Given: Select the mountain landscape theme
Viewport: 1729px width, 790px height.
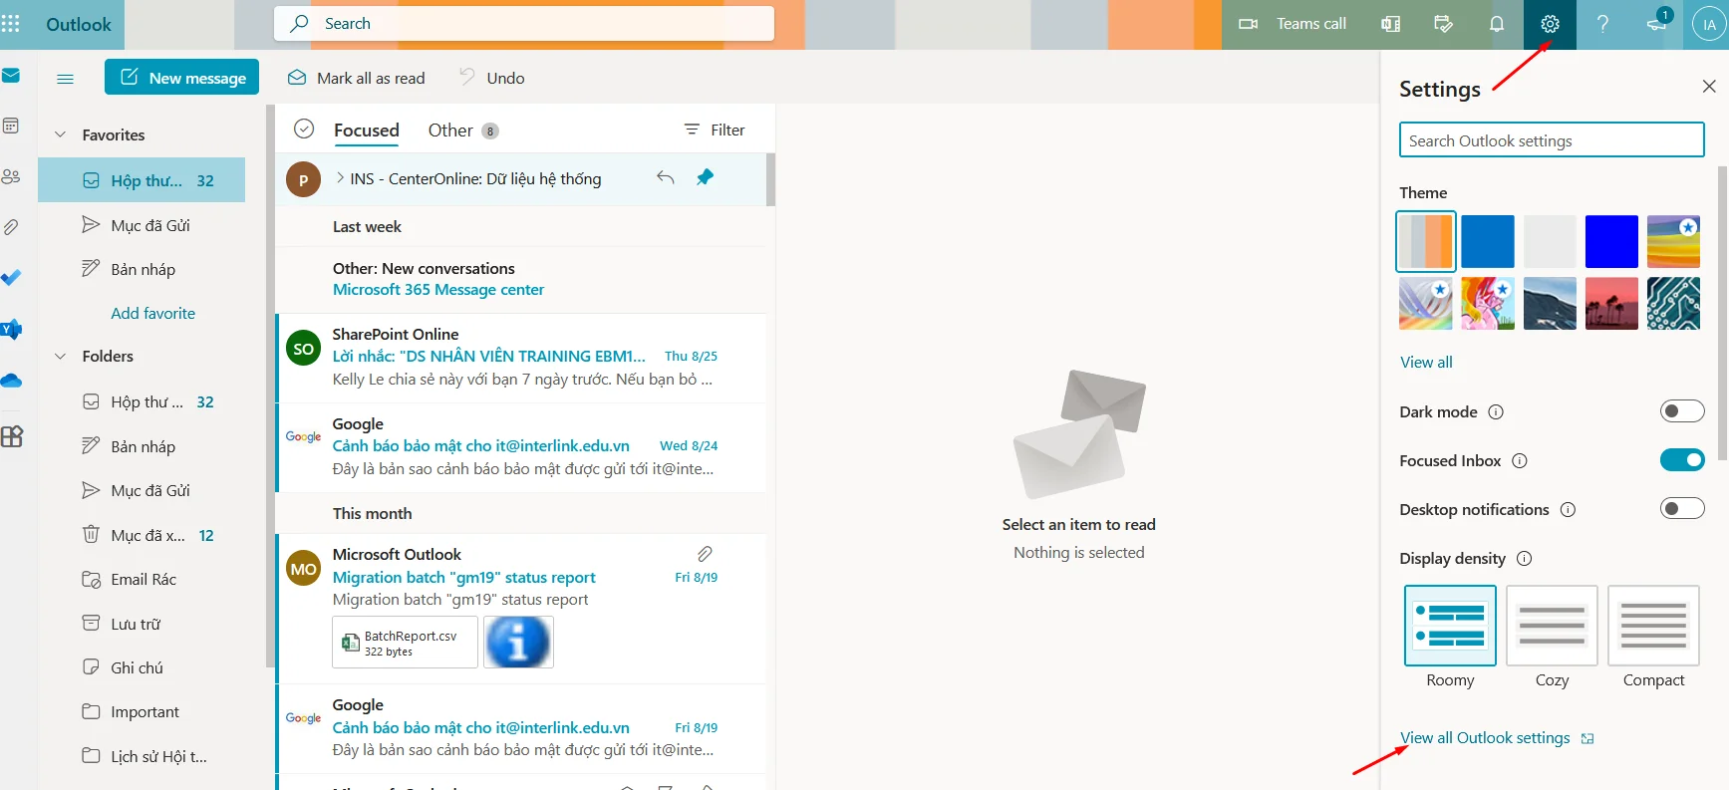Looking at the screenshot, I should tap(1550, 303).
